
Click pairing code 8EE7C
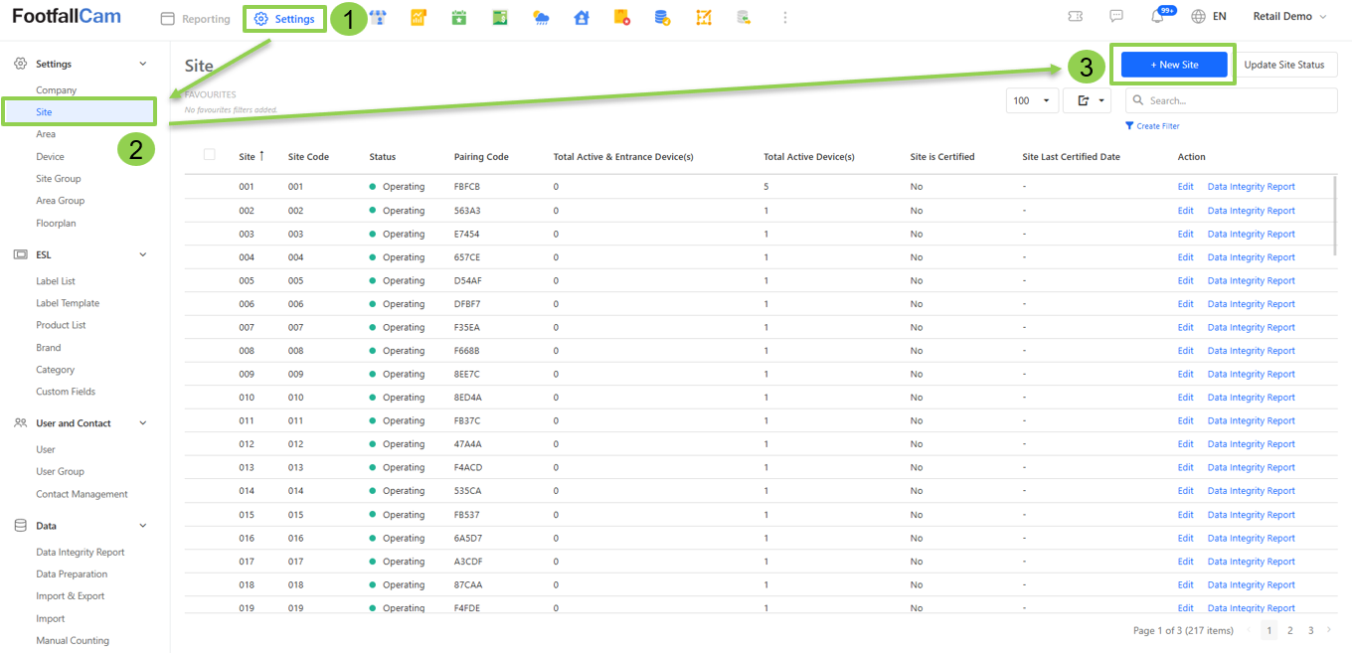[467, 375]
